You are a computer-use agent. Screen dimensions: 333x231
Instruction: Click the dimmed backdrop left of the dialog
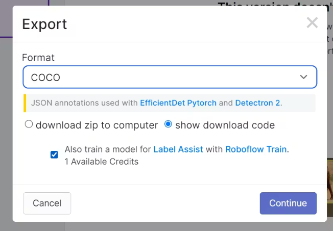(6, 127)
